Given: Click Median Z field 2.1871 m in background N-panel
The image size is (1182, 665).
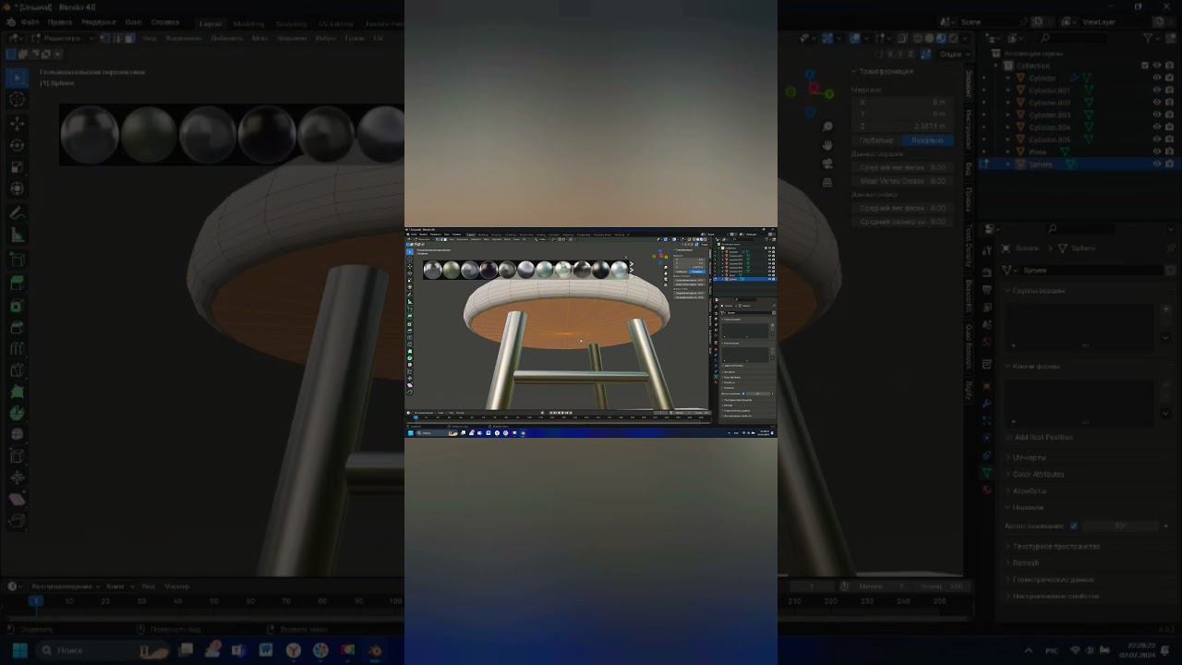Looking at the screenshot, I should click(x=904, y=126).
